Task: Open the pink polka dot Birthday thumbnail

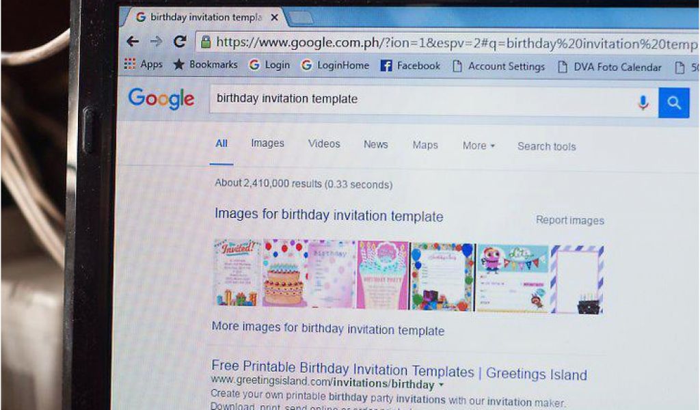Action: point(332,274)
